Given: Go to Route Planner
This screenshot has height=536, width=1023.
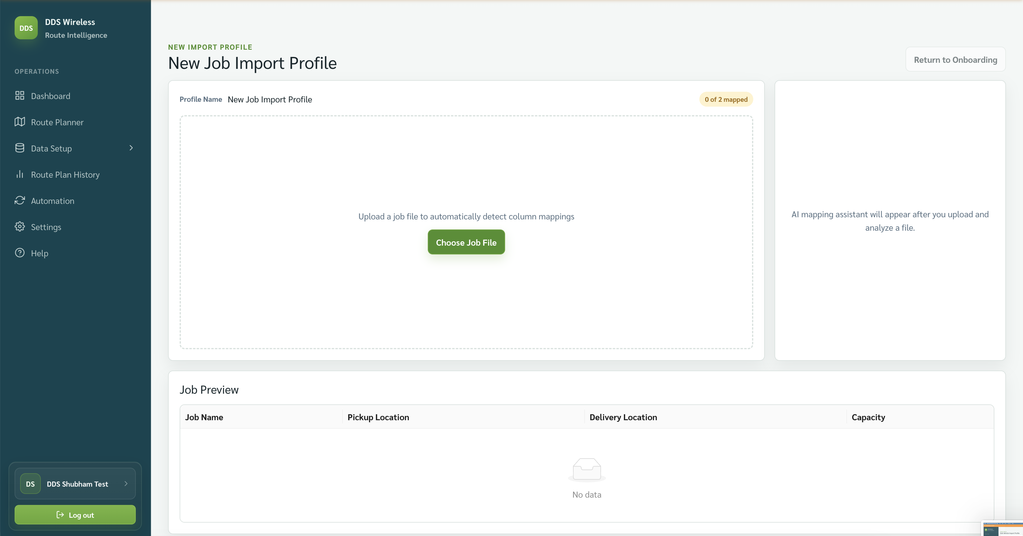Looking at the screenshot, I should click(x=75, y=122).
